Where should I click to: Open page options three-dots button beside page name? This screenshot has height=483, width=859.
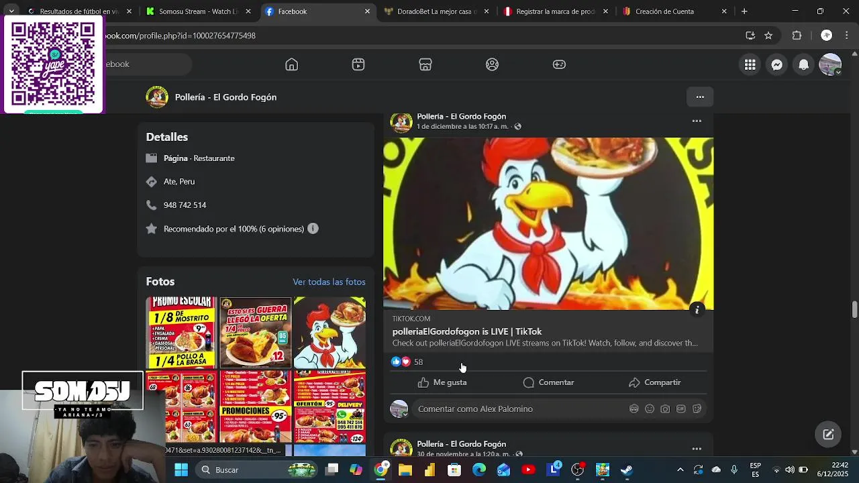(700, 97)
